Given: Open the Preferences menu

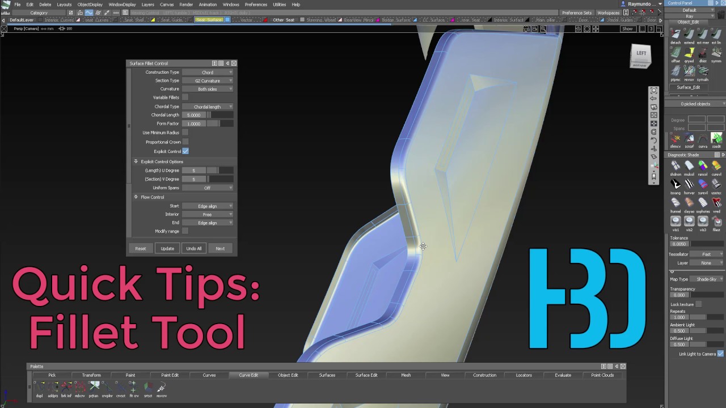Looking at the screenshot, I should tap(256, 5).
